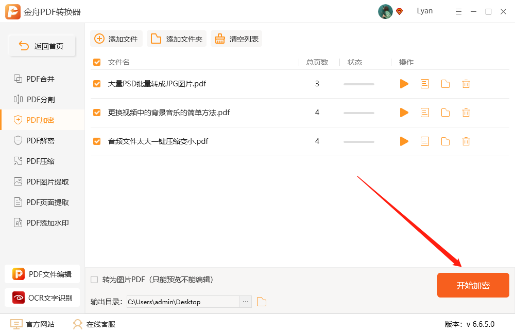Open the PDF压缩 sidebar item
Image resolution: width=515 pixels, height=334 pixels.
42,161
